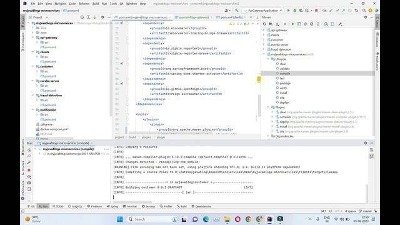Screen dimensions: 400x225
Task: Open Search Everywhere magnifier icon
Action: tap(364, 11)
